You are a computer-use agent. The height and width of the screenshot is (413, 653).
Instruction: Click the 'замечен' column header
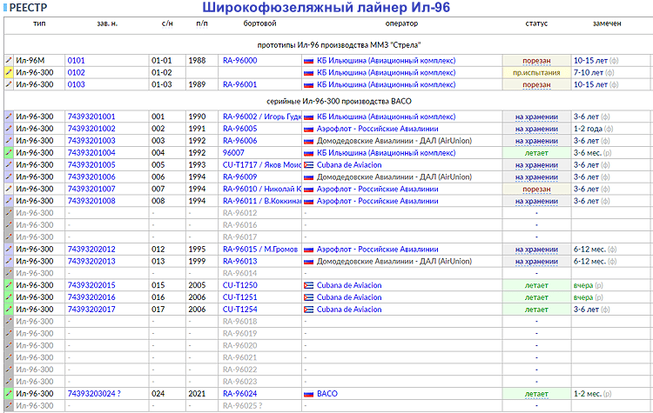607,23
